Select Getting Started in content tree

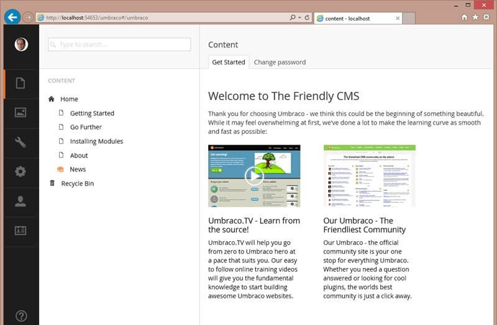tap(92, 114)
